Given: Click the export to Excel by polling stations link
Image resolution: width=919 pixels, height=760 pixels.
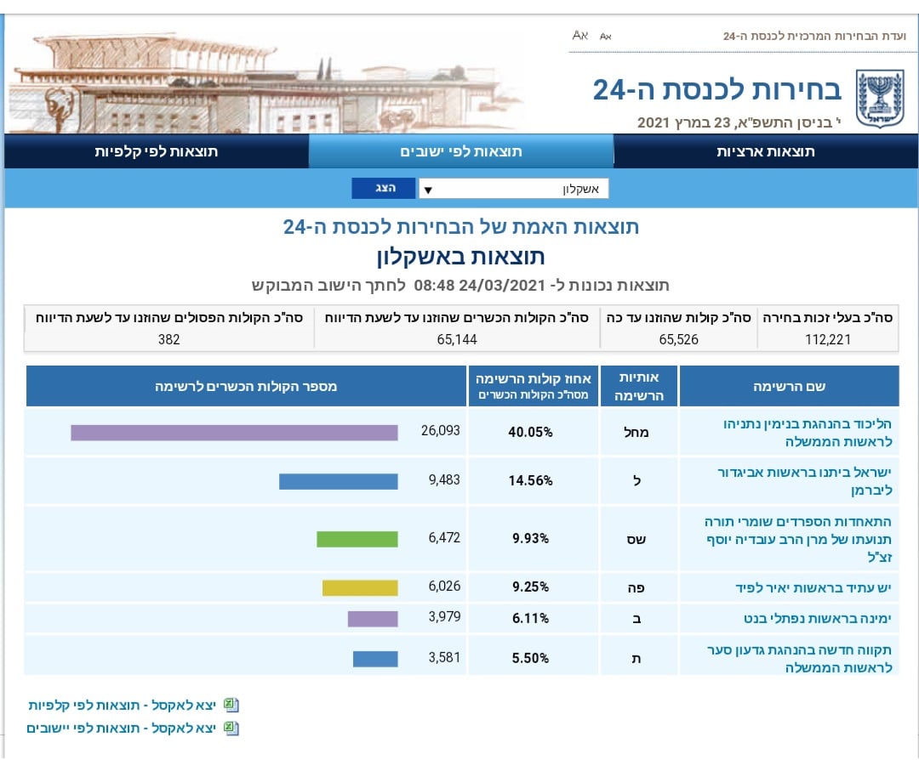Looking at the screenshot, I should tap(122, 705).
